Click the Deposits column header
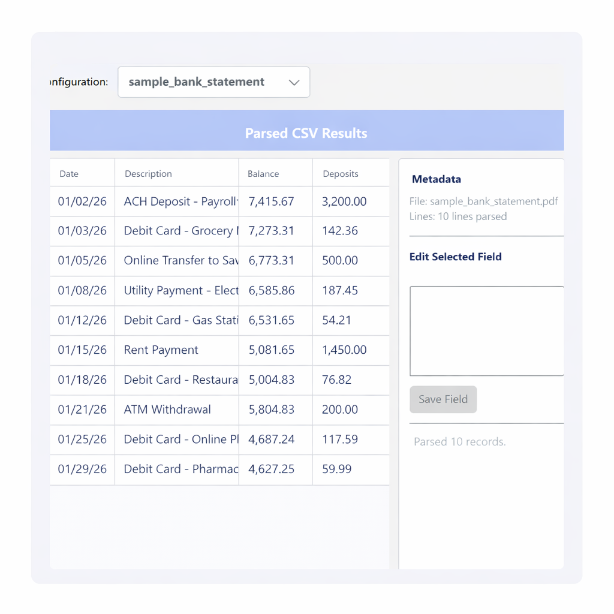Image resolution: width=614 pixels, height=614 pixels. tap(341, 174)
